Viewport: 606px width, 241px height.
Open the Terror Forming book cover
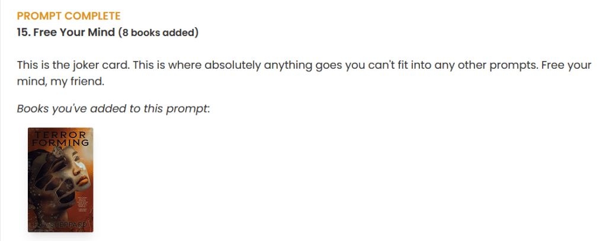[x=60, y=179]
